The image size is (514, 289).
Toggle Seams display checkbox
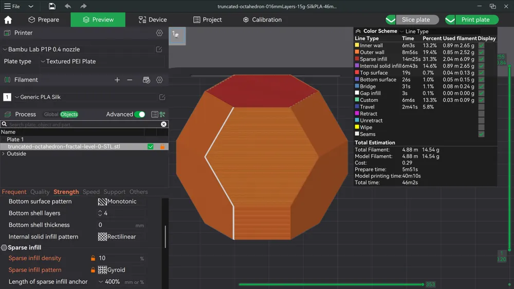click(481, 134)
